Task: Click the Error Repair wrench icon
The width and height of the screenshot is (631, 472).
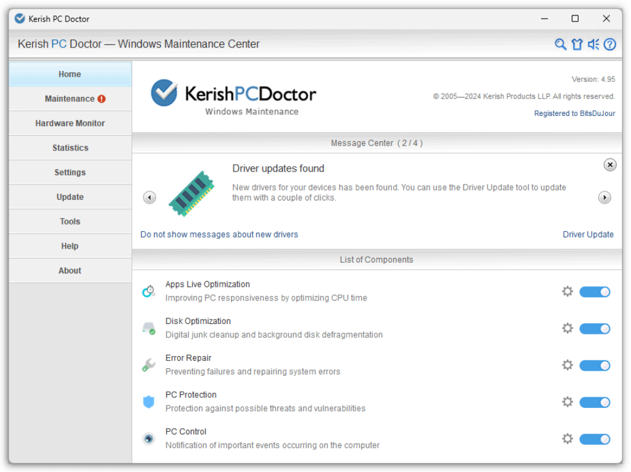Action: pyautogui.click(x=149, y=365)
